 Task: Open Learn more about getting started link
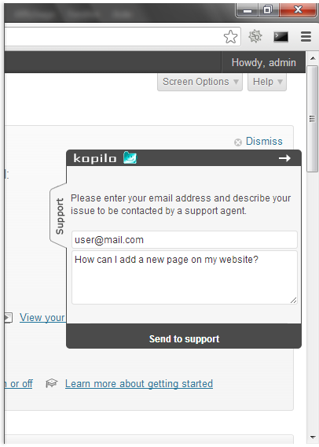click(139, 384)
